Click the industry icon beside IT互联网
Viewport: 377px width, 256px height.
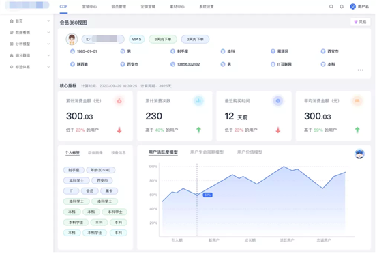click(x=273, y=64)
